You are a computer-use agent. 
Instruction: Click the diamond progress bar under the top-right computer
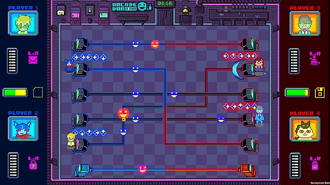pyautogui.click(x=240, y=56)
